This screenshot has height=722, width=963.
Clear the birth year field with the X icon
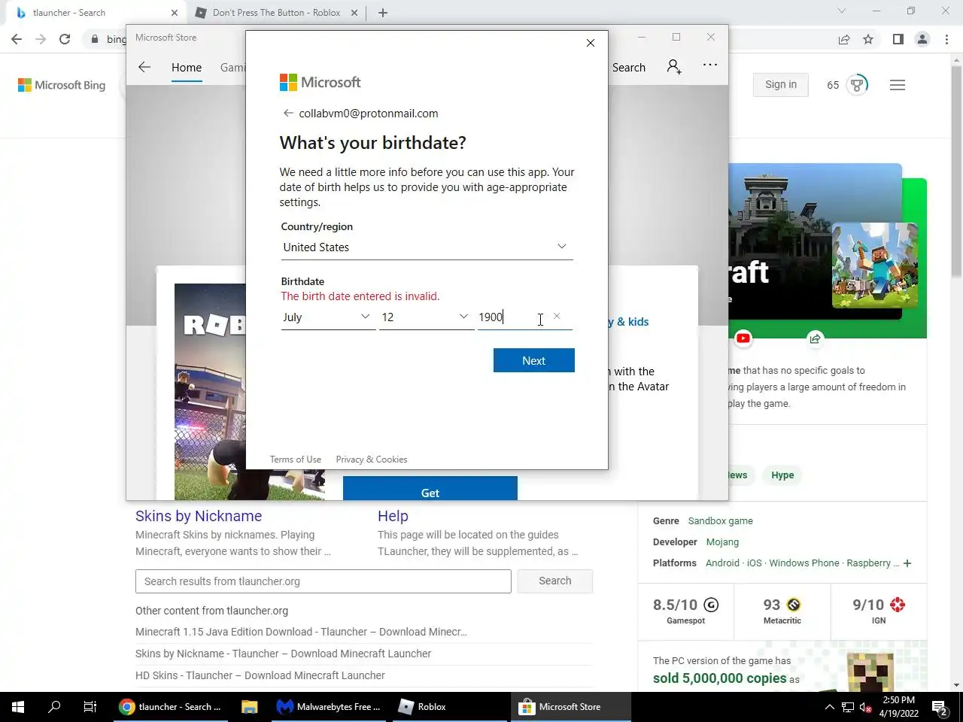click(x=557, y=317)
